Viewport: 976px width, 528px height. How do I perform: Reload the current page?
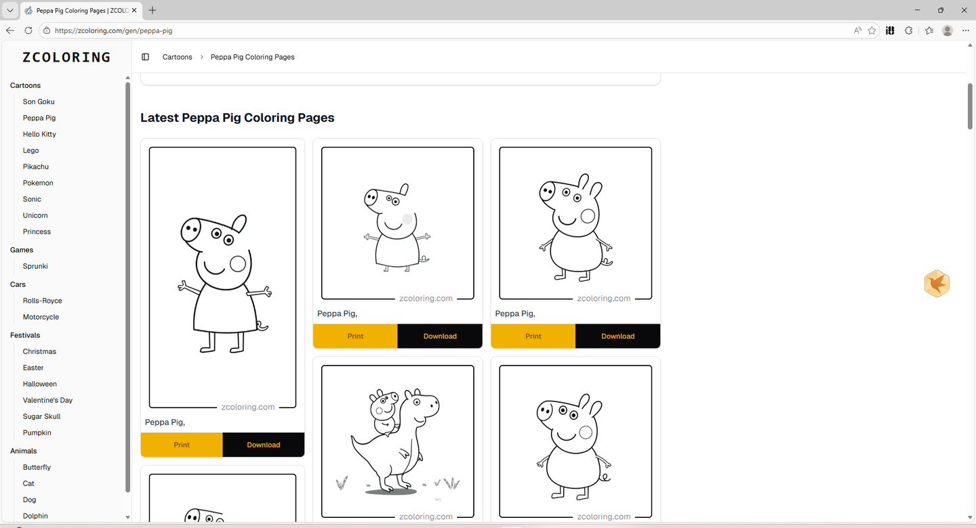[28, 30]
